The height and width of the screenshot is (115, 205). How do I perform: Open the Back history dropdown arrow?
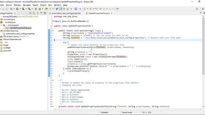[x=107, y=9]
